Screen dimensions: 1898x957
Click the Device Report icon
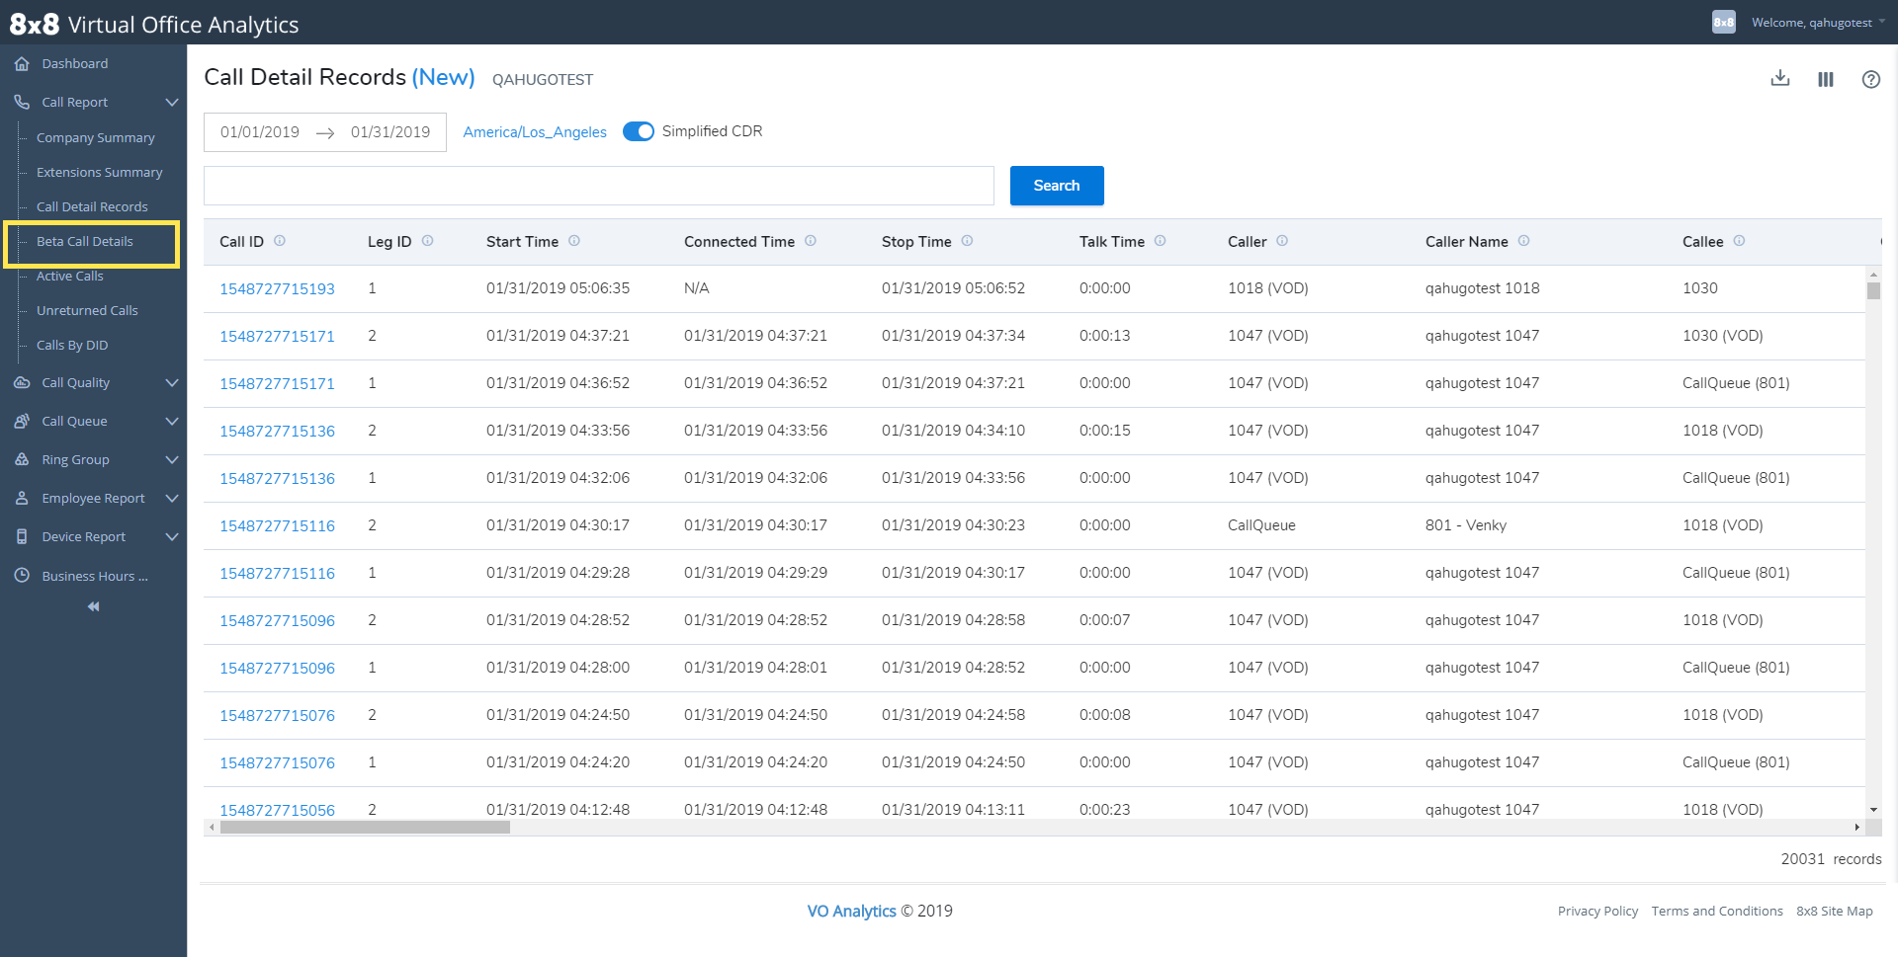coord(22,536)
